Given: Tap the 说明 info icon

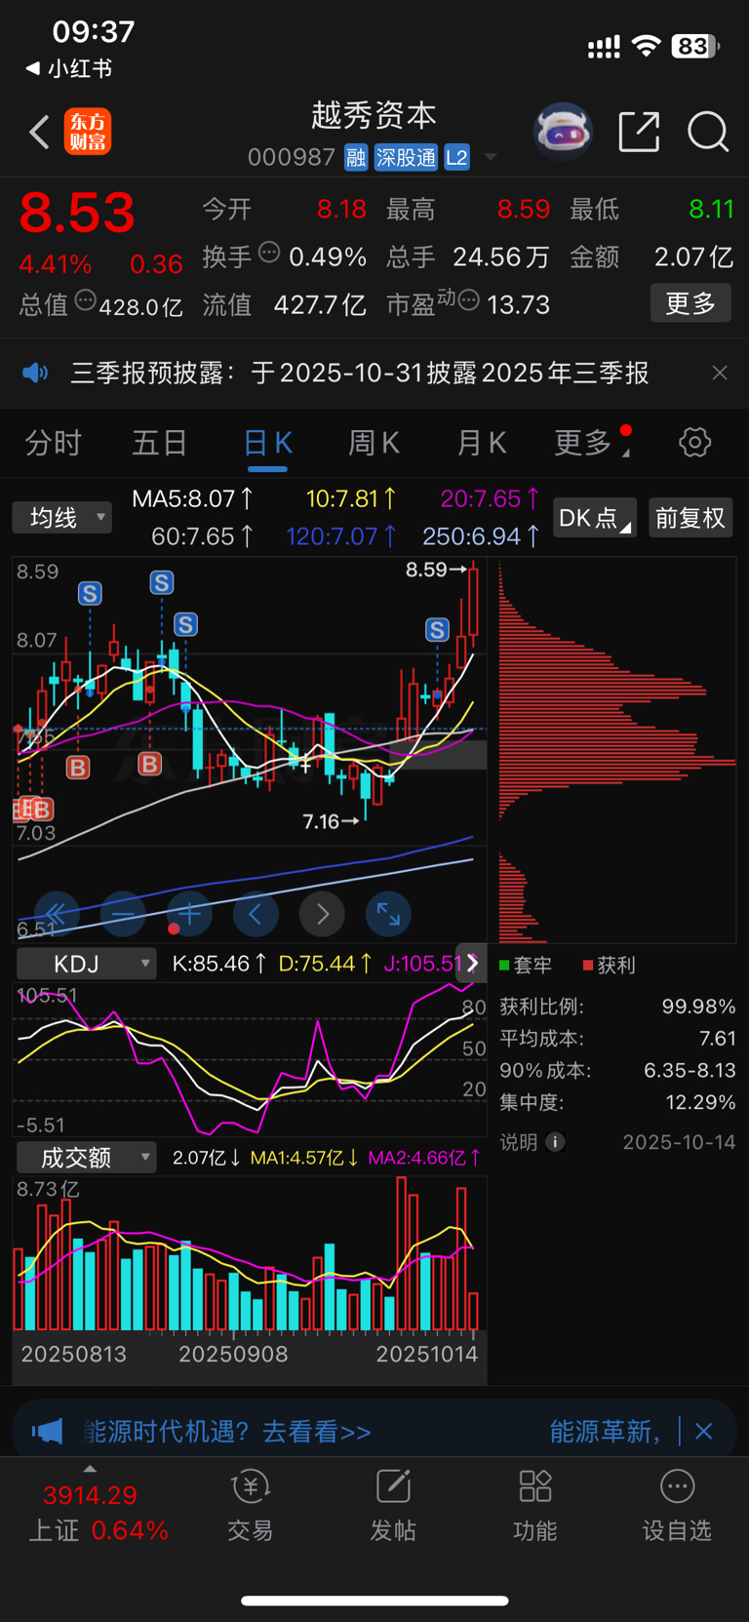Looking at the screenshot, I should click(555, 1142).
